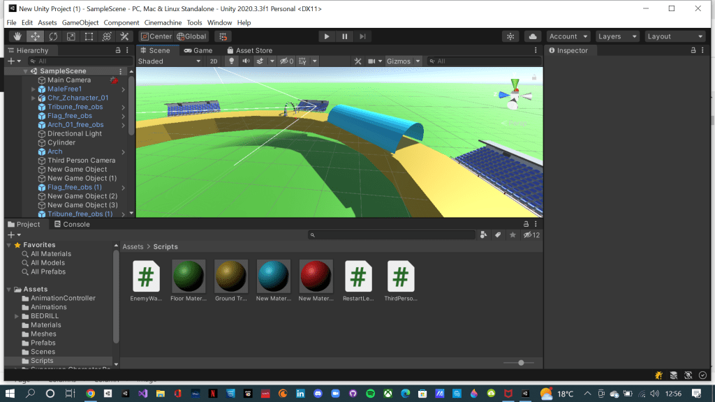Select the Hand tool in toolbar
The height and width of the screenshot is (402, 715).
click(x=17, y=36)
